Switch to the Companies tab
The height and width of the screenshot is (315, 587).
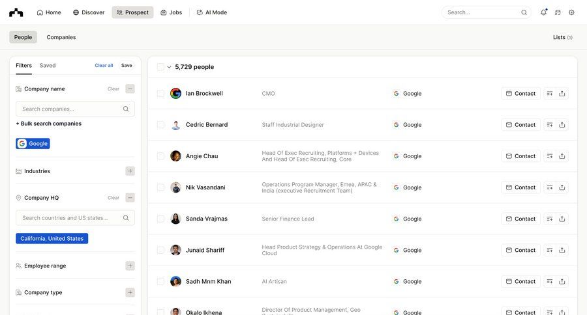(x=61, y=37)
